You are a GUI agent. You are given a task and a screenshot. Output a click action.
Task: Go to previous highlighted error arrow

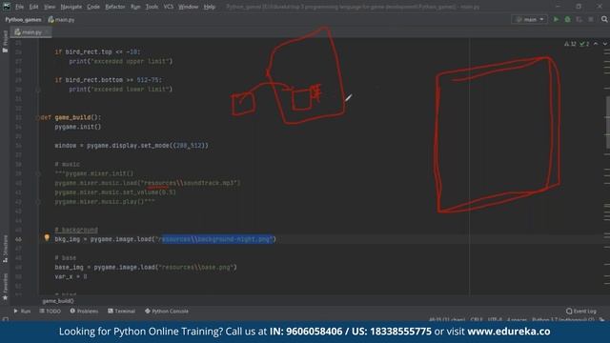(x=596, y=44)
